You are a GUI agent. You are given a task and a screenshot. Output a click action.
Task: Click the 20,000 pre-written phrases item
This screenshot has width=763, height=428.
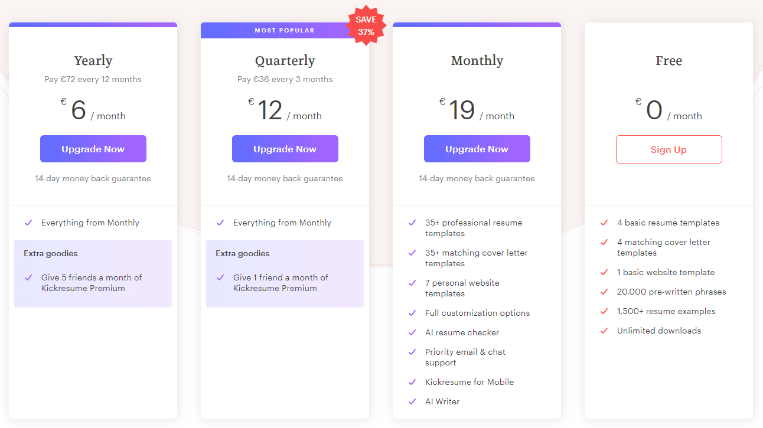[x=671, y=292]
